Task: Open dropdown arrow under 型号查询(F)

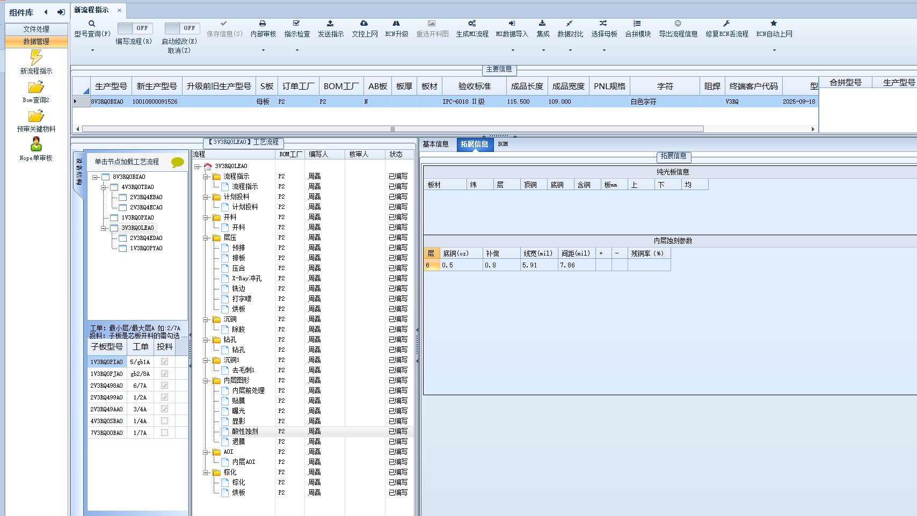Action: pos(92,50)
